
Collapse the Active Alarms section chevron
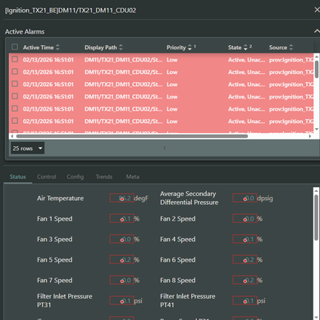coord(317,31)
